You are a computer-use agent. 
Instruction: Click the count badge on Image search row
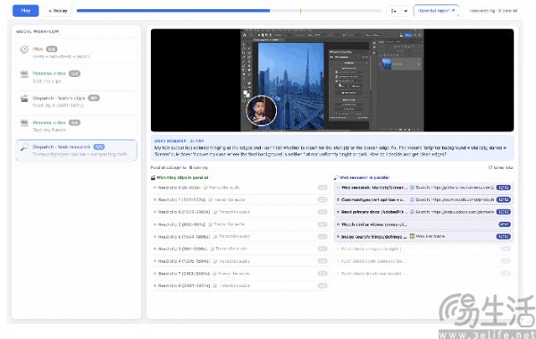(504, 237)
